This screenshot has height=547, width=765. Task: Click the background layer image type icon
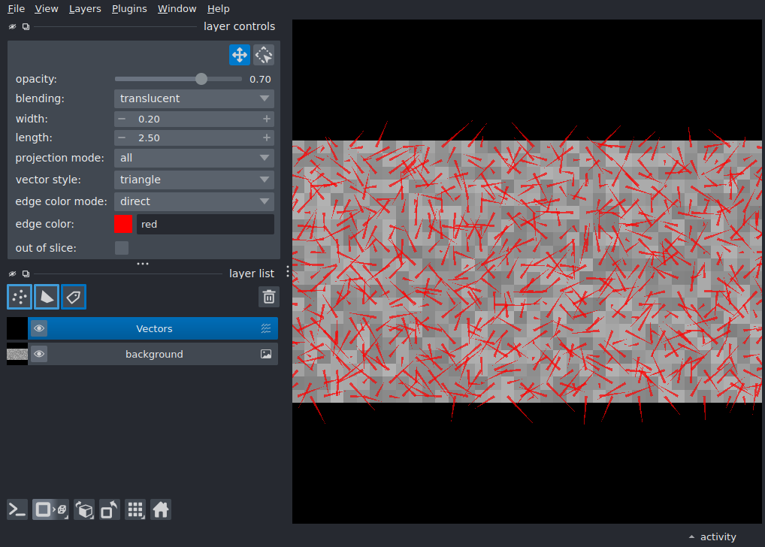(266, 354)
